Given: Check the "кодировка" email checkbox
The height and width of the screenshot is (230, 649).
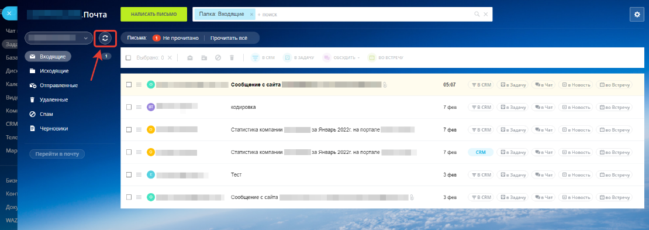Looking at the screenshot, I should pyautogui.click(x=129, y=107).
